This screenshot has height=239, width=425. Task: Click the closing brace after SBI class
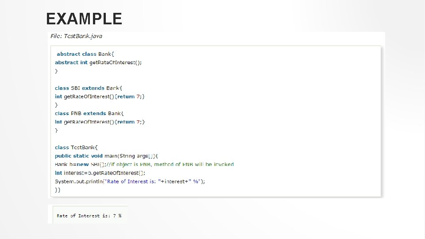56,105
